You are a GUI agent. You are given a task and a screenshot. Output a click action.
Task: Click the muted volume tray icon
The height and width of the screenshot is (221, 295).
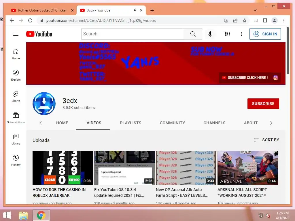[x=268, y=216]
